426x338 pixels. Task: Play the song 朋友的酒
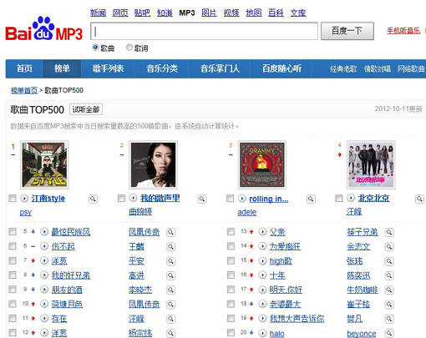[44, 290]
